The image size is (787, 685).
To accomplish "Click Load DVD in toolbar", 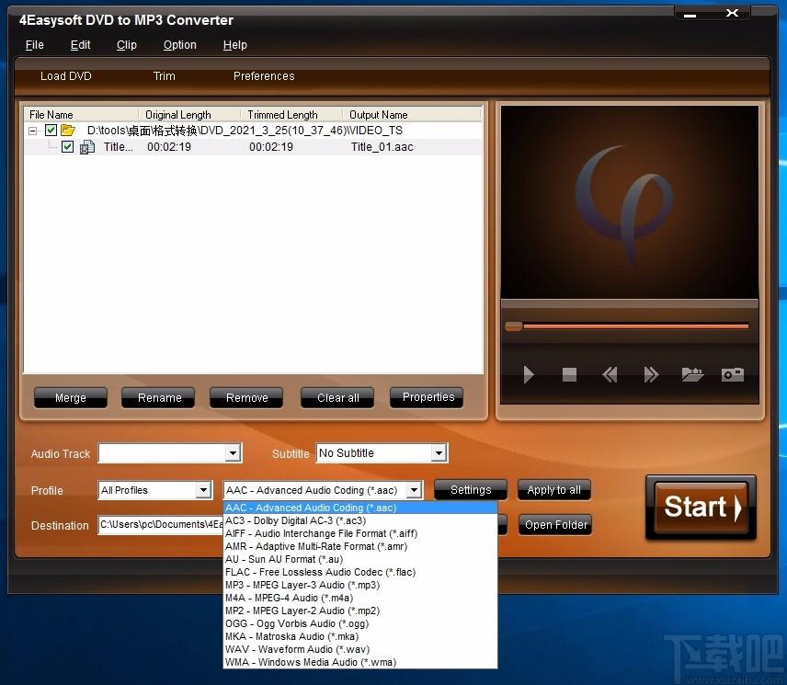I will (x=66, y=76).
